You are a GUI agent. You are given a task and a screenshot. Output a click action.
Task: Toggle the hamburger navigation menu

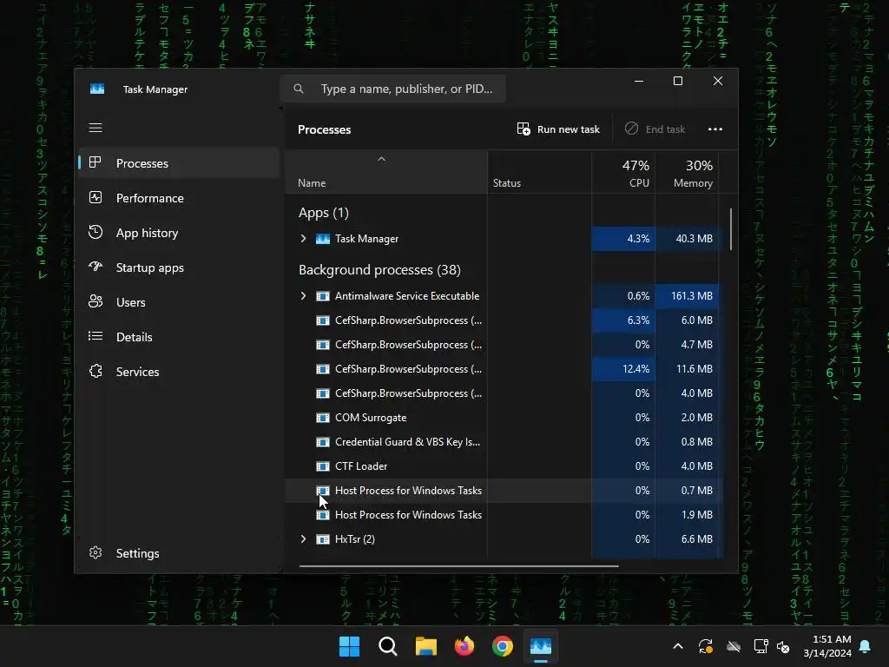click(95, 128)
